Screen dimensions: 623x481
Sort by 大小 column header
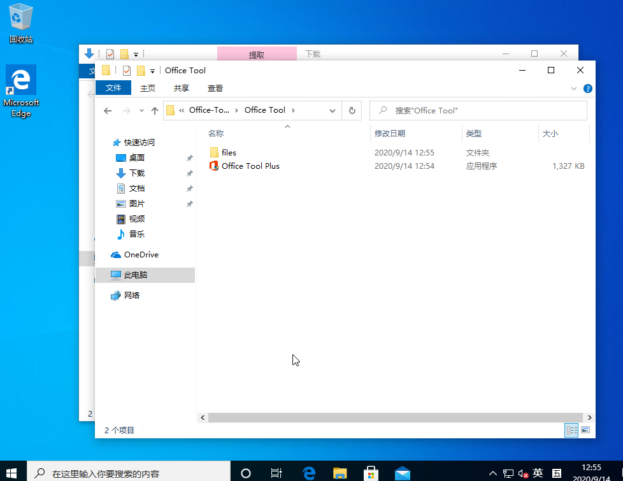coord(550,134)
